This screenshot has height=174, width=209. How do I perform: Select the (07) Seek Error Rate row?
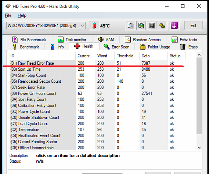[x=98, y=87]
